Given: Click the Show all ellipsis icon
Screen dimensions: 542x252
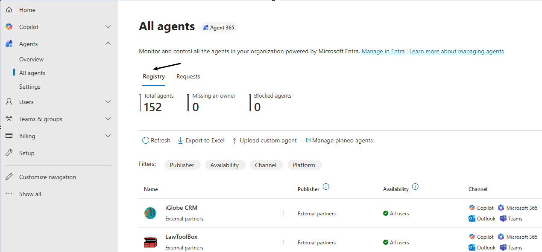Looking at the screenshot, I should point(9,194).
